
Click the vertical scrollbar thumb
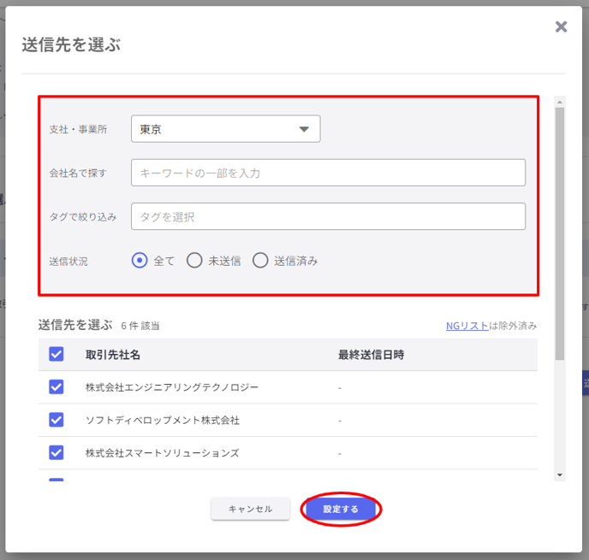pyautogui.click(x=560, y=233)
